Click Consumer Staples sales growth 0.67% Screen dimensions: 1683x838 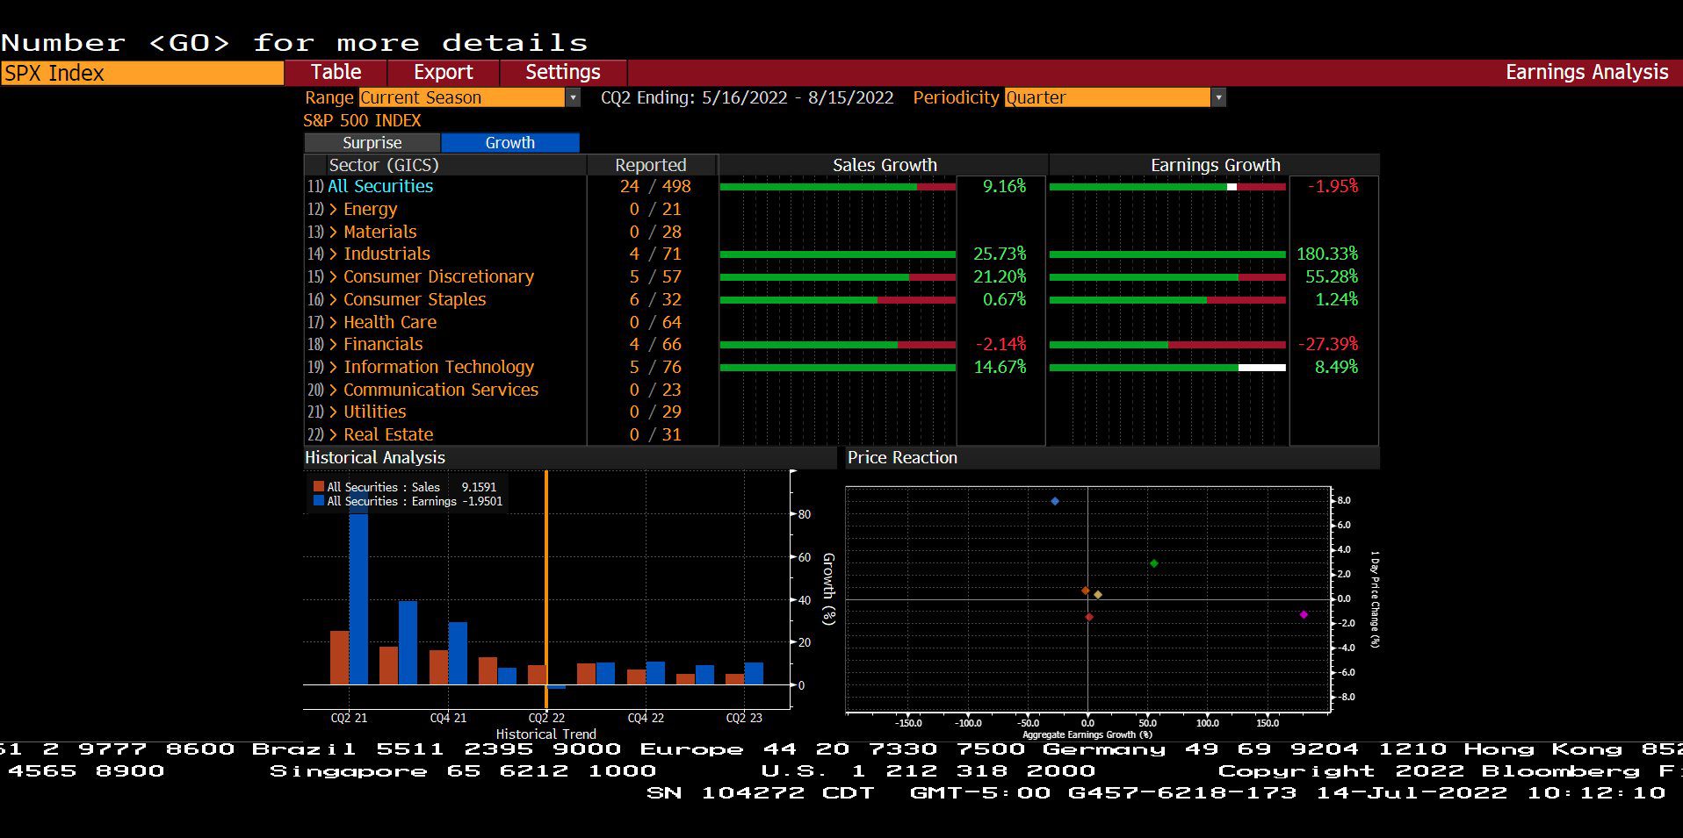coord(1004,299)
